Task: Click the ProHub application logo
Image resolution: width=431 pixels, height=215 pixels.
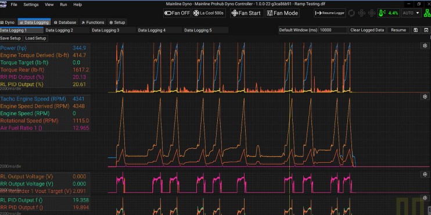Action: click(x=3, y=4)
